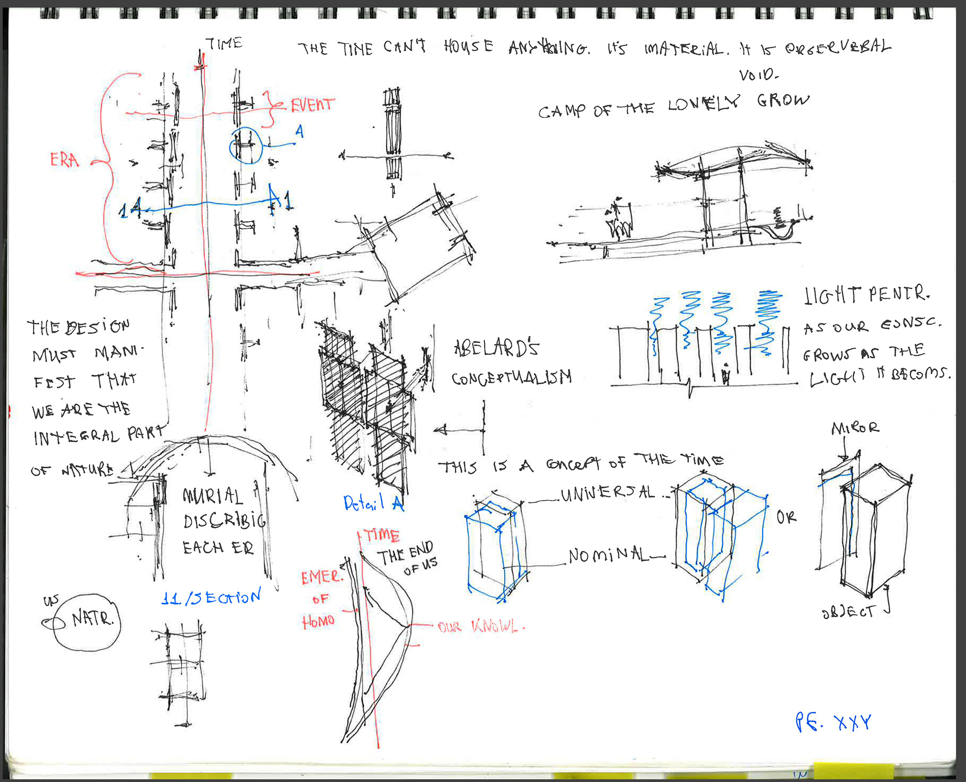Click 'CAMP OF THE LONELY GROW' heading
966x782 pixels.
coord(673,106)
